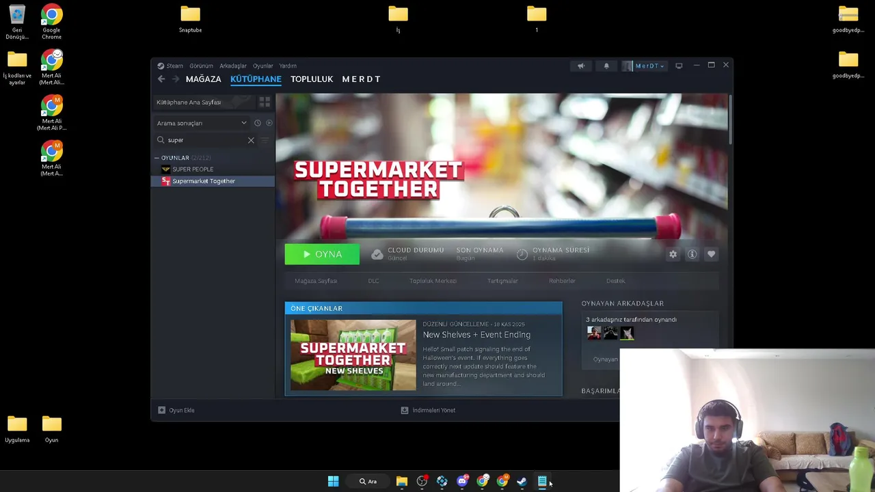Screen dimensions: 875x492
Task: Show game info panel icon
Action: click(x=692, y=254)
